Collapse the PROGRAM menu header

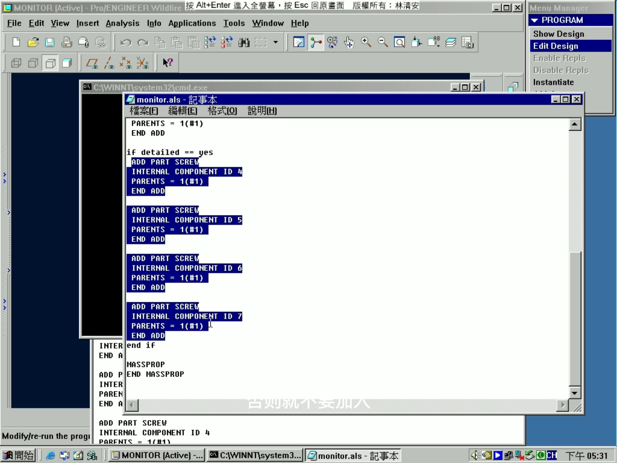click(534, 20)
